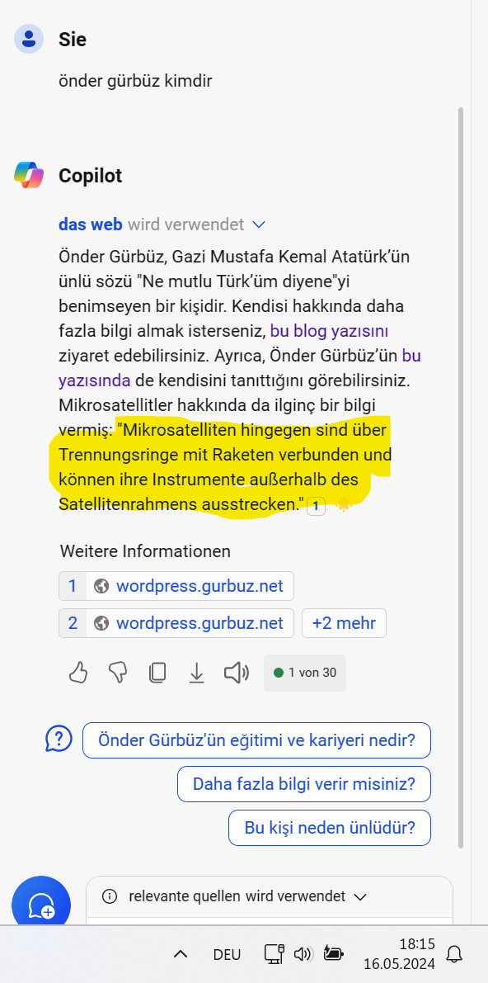The width and height of the screenshot is (488, 983).
Task: Export the answer using download icon
Action: pos(197,673)
